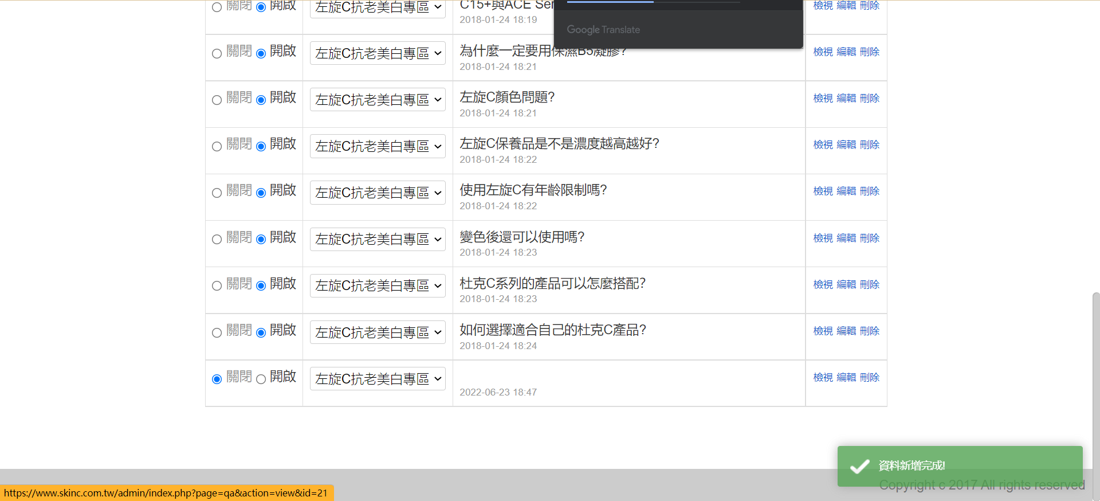Click 編輯 for 杜克C系列的產品可以怎麼搭配 row

click(x=846, y=285)
